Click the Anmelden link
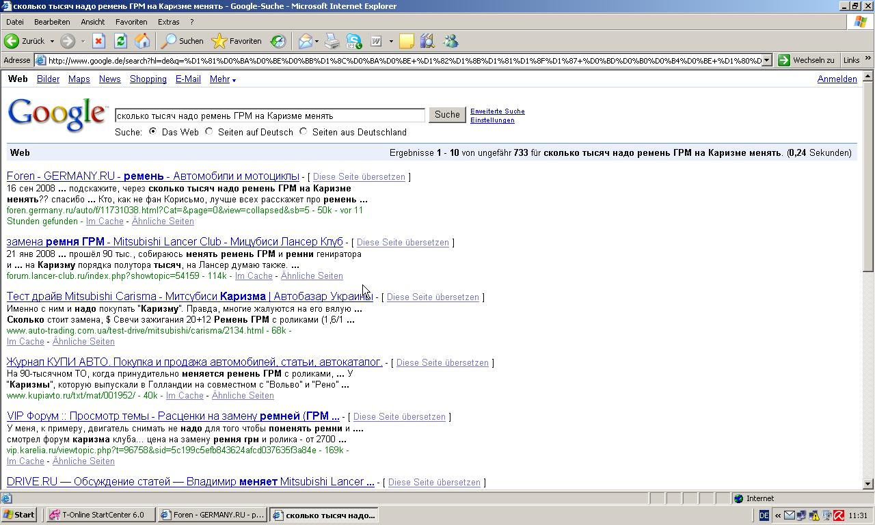The image size is (875, 525). (837, 79)
